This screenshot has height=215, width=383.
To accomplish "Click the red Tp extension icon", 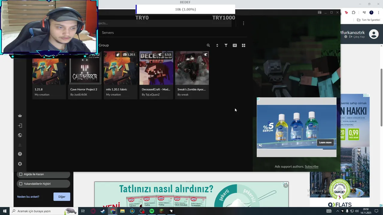I will point(346,13).
